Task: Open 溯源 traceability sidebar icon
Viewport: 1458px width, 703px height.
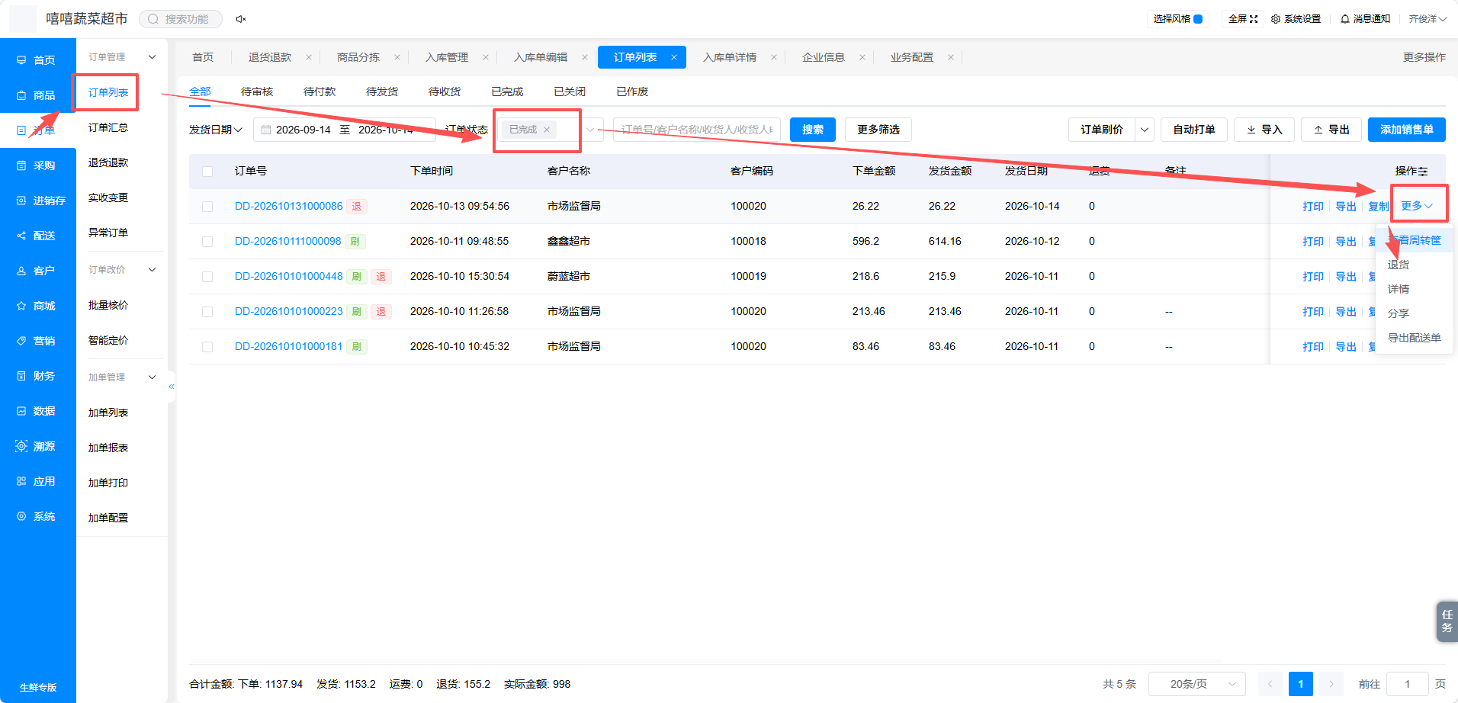Action: [21, 446]
